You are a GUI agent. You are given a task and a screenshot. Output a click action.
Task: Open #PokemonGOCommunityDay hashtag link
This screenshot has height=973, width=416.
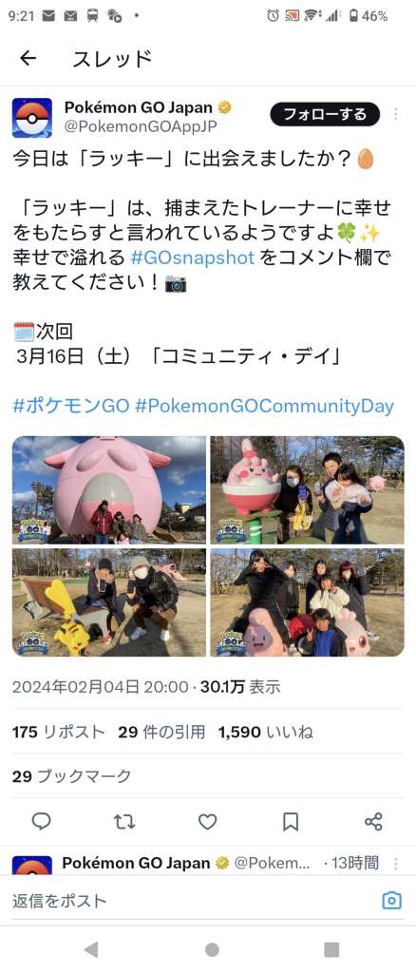(264, 407)
